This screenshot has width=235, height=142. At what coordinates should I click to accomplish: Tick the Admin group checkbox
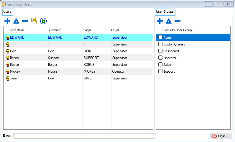click(x=160, y=37)
